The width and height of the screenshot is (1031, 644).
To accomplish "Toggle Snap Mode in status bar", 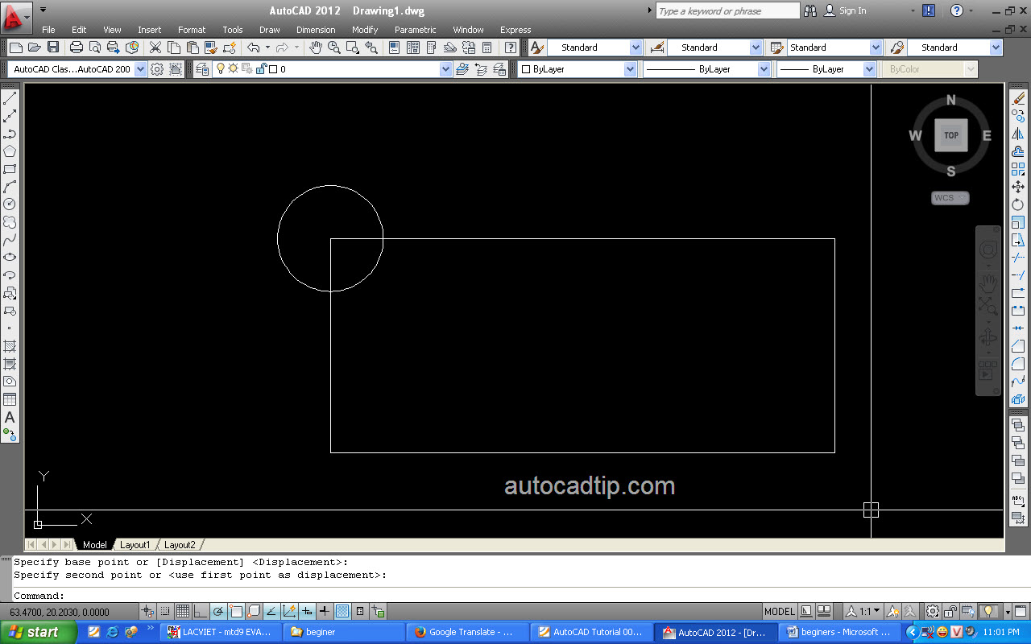I will click(166, 611).
